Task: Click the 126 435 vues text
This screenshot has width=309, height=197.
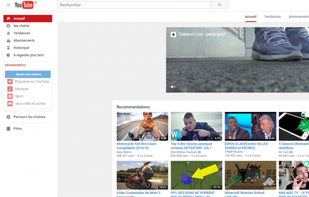Action: (x=234, y=155)
